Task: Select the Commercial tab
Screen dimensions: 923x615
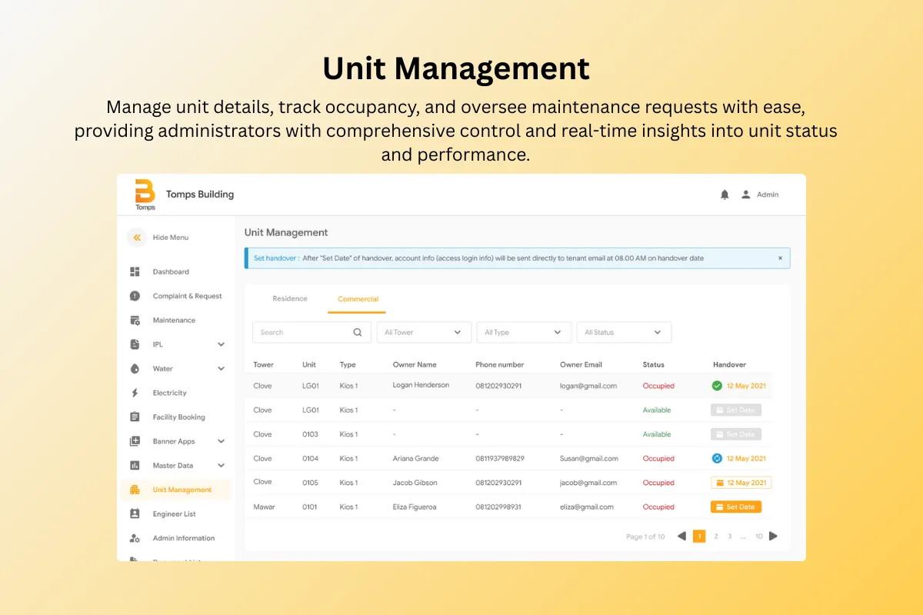Action: coord(358,299)
